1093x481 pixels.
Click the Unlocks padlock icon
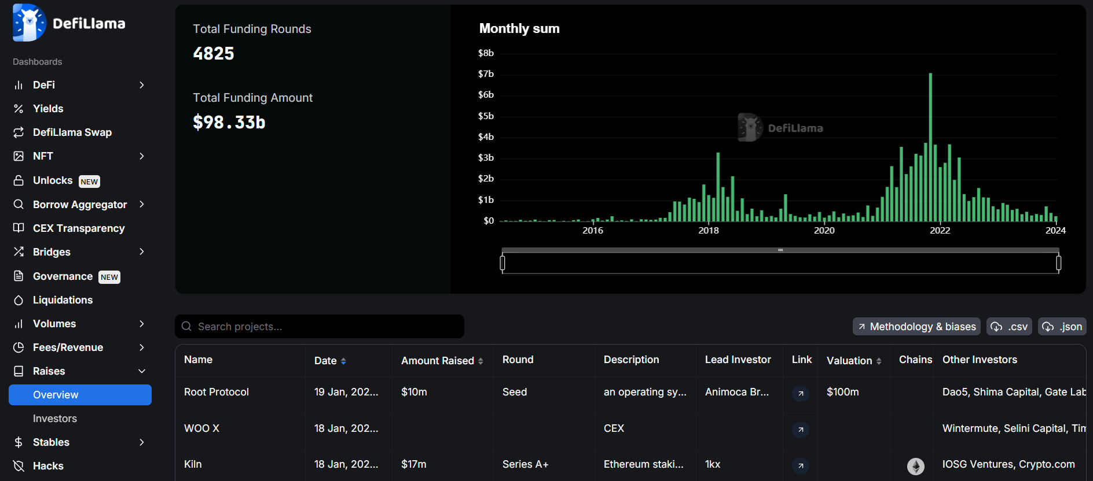pyautogui.click(x=19, y=180)
